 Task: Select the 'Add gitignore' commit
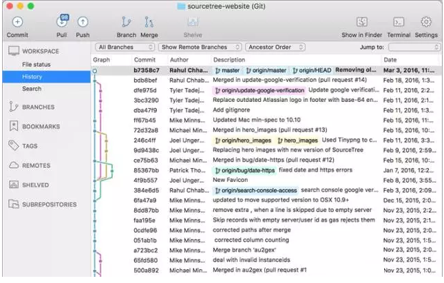(266, 110)
